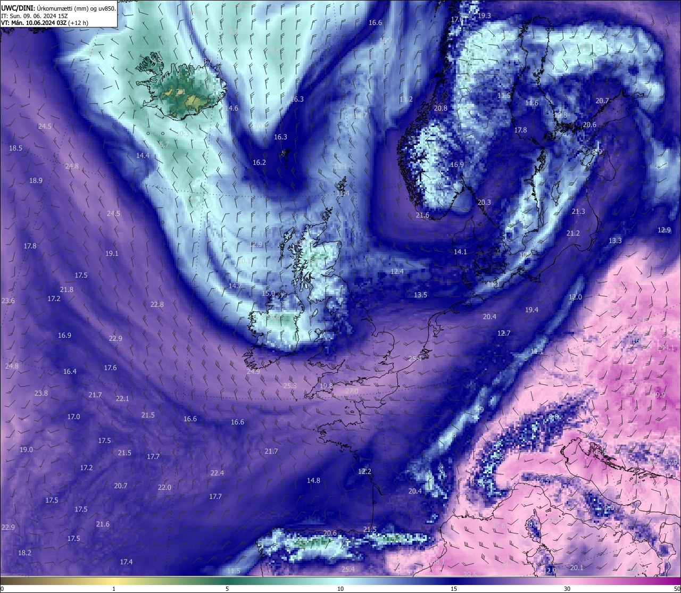Image resolution: width=681 pixels, height=593 pixels.
Task: Click the '22.1' value label
Action: click(122, 398)
